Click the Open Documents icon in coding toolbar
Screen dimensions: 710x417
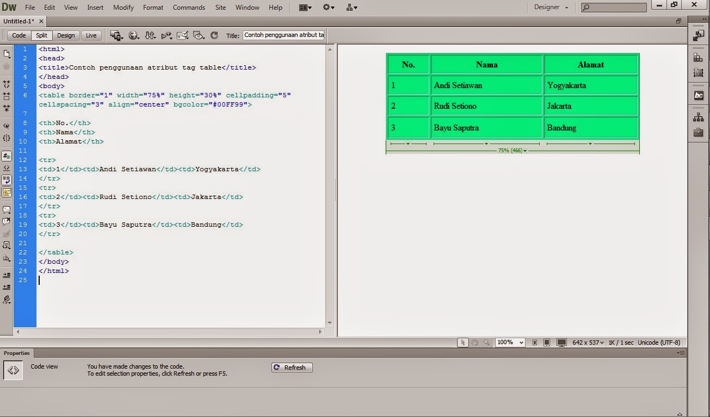point(7,54)
